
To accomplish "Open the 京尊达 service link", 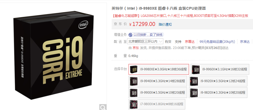I will click(x=190, y=41).
